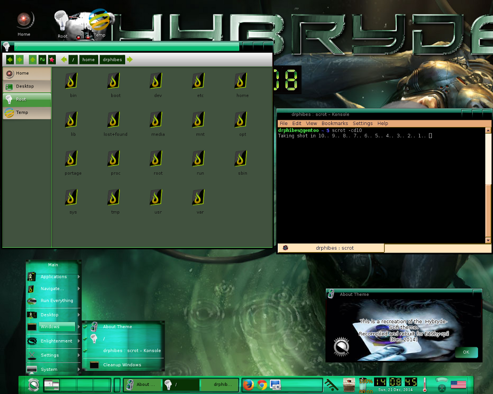Open Konsole Settings menu

pyautogui.click(x=363, y=124)
